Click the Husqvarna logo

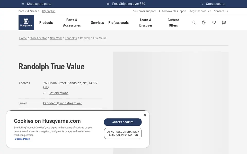click(26, 23)
